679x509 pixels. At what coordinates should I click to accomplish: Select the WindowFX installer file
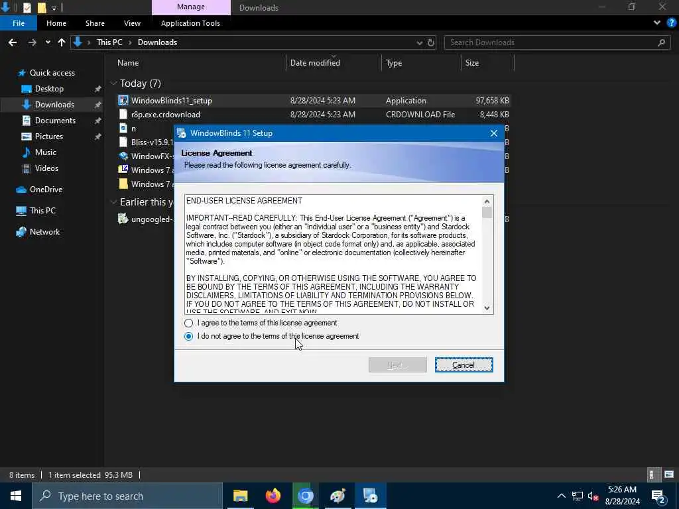click(152, 156)
